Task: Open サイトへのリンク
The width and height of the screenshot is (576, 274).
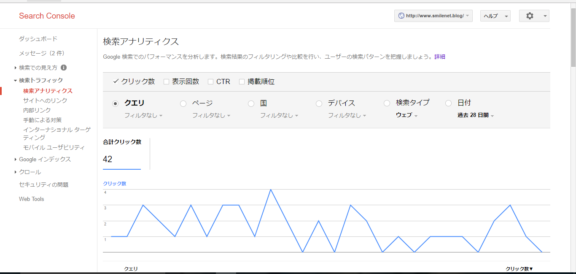Action: click(45, 100)
